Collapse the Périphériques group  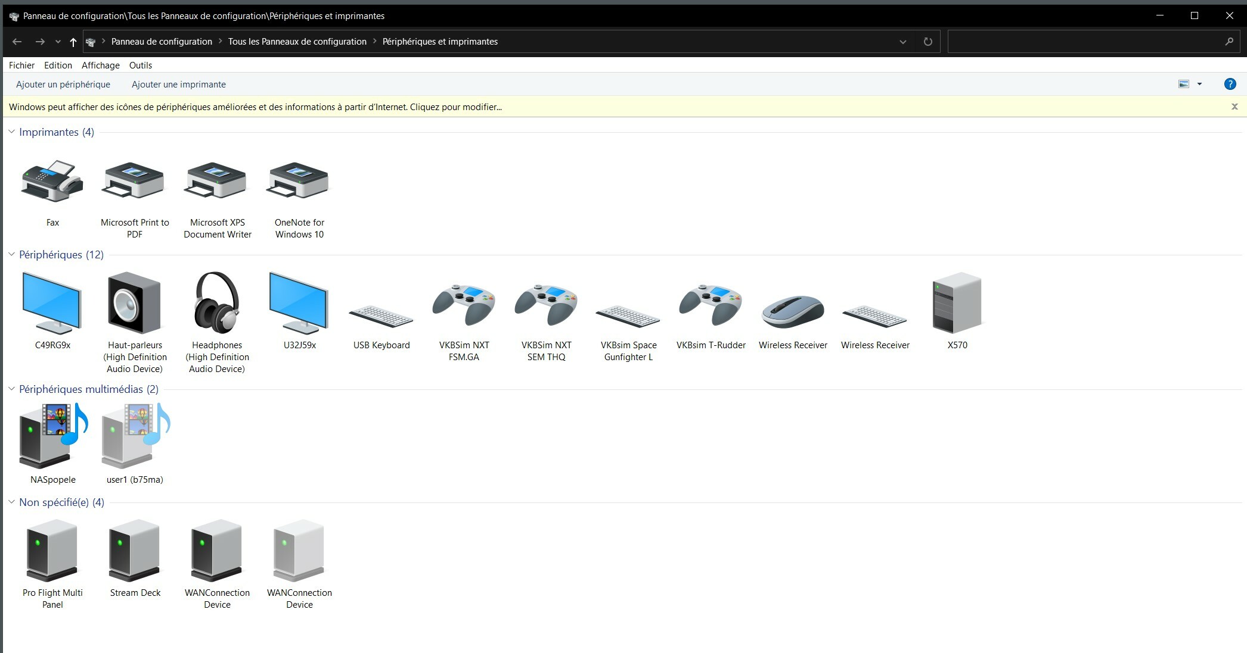(11, 254)
